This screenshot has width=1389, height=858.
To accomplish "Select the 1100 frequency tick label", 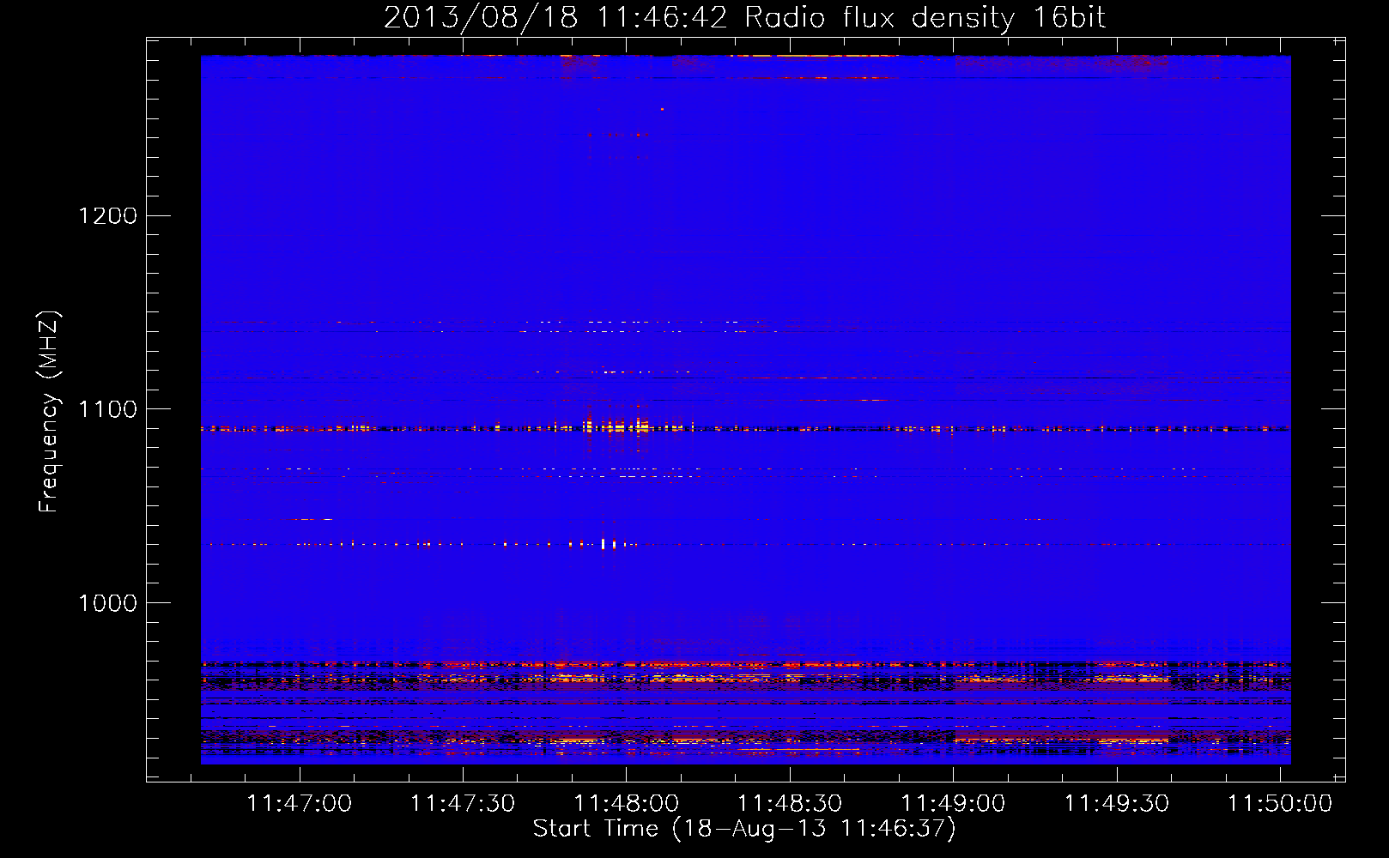I will 107,409.
